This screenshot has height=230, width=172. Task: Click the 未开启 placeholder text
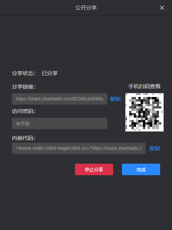23,124
